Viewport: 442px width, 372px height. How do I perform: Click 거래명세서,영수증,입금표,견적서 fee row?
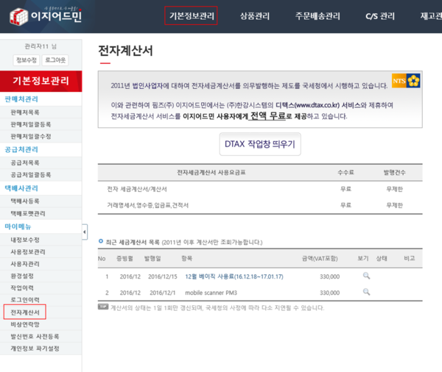260,205
